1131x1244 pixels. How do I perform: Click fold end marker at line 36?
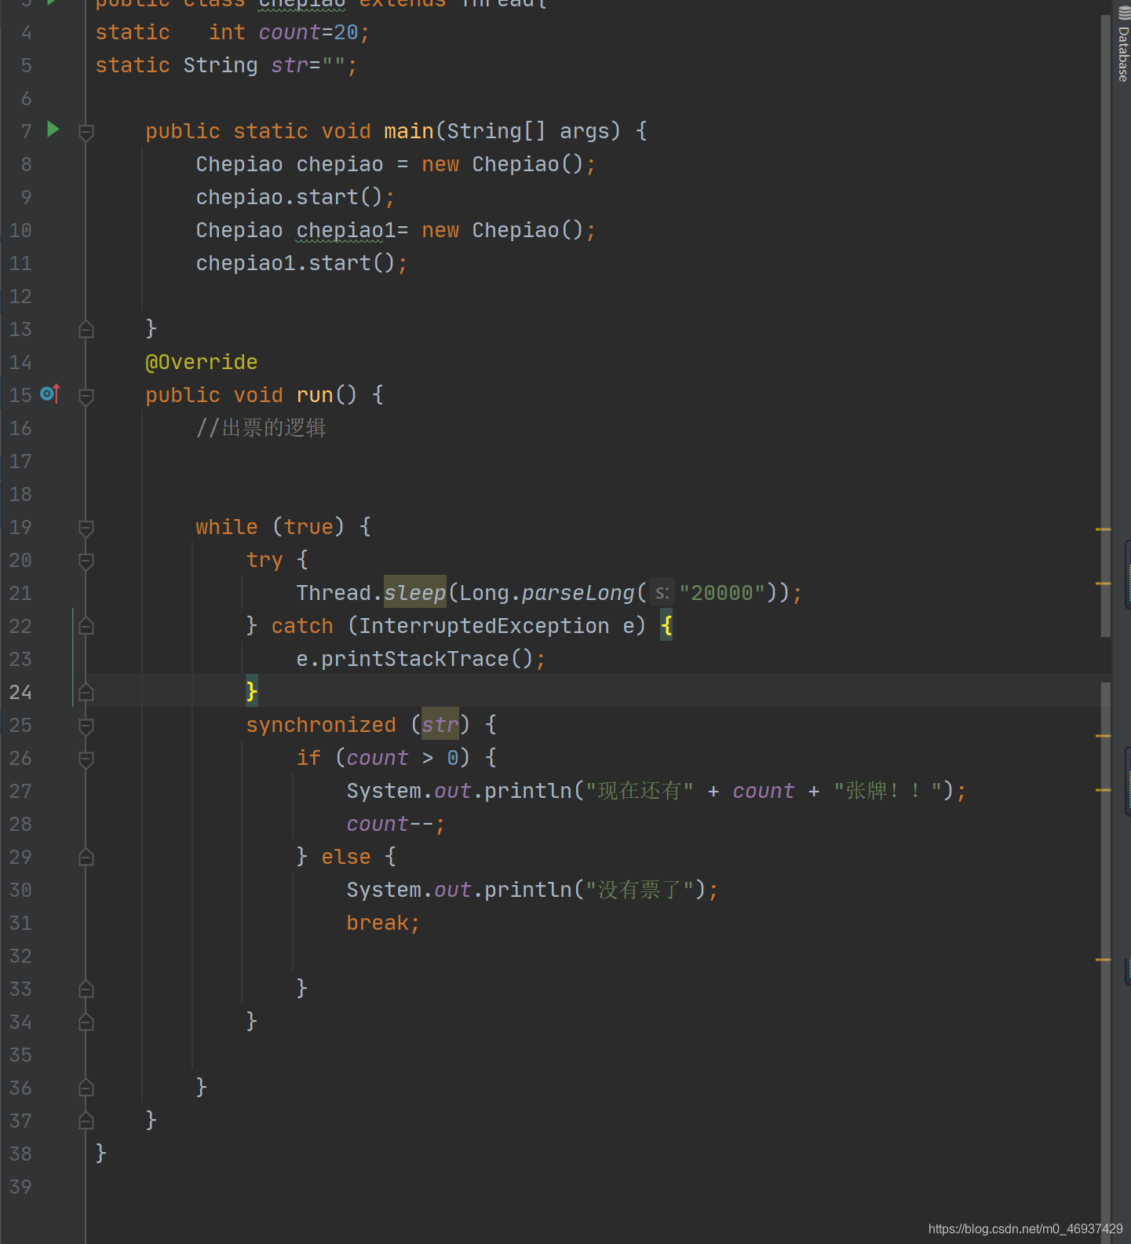click(86, 1088)
